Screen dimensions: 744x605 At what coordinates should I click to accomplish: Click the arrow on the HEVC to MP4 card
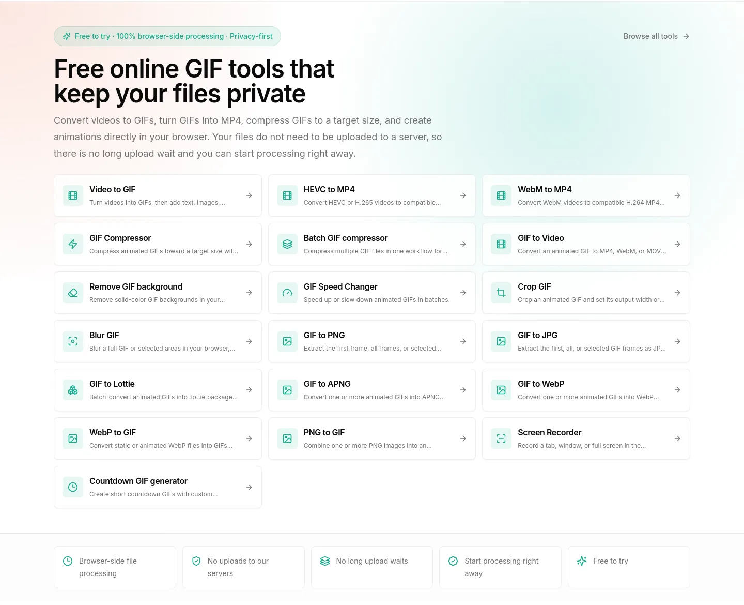463,195
